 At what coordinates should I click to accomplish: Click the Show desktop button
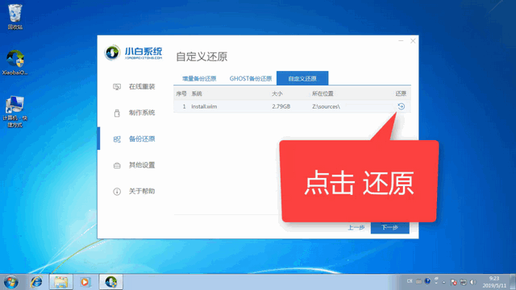tap(513, 282)
